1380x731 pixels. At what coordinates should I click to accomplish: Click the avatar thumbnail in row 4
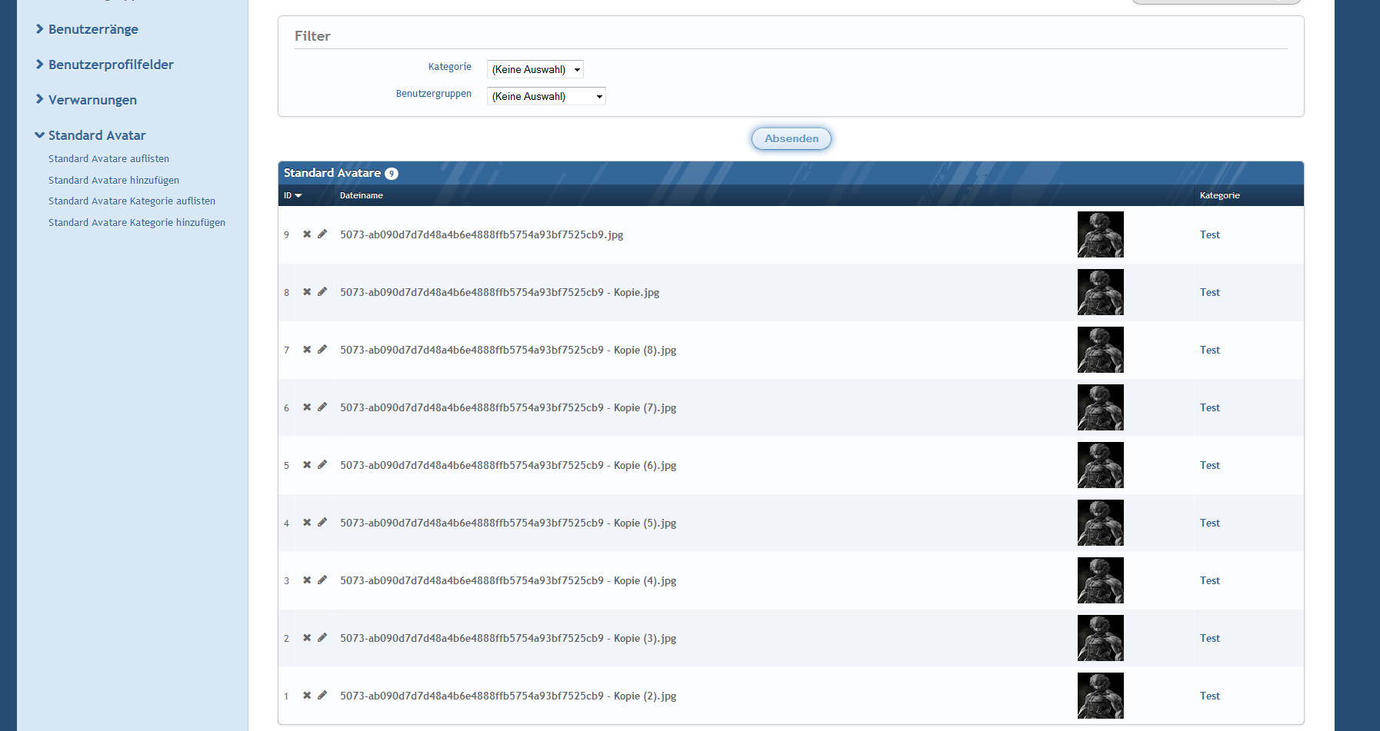tap(1100, 523)
